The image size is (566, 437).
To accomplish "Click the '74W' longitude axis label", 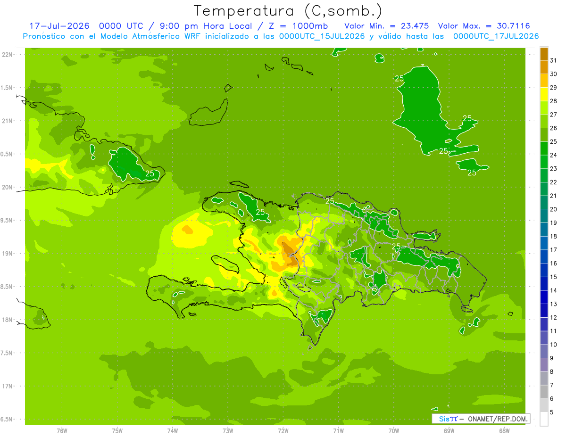I will click(x=173, y=430).
